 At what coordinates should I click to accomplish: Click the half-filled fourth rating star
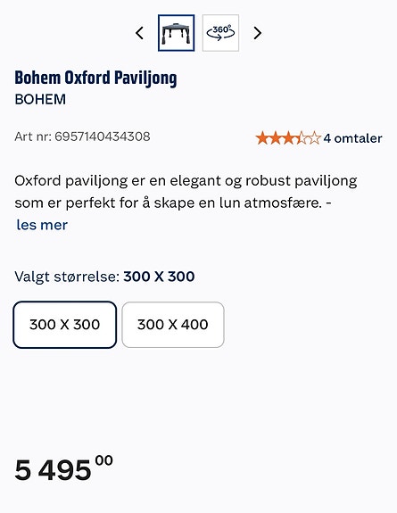[x=302, y=138]
